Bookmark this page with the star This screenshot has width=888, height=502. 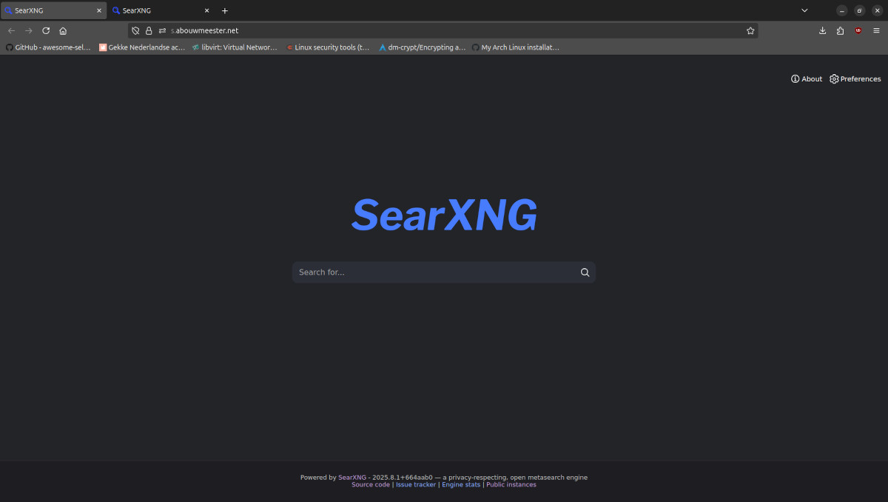[750, 30]
